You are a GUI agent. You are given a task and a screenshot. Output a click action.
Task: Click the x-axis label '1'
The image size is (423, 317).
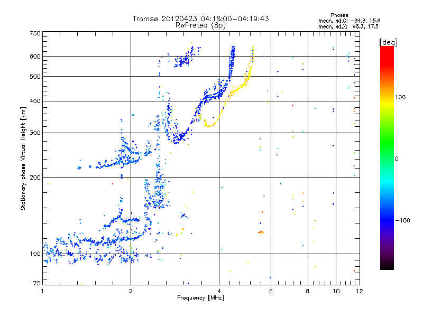42,291
